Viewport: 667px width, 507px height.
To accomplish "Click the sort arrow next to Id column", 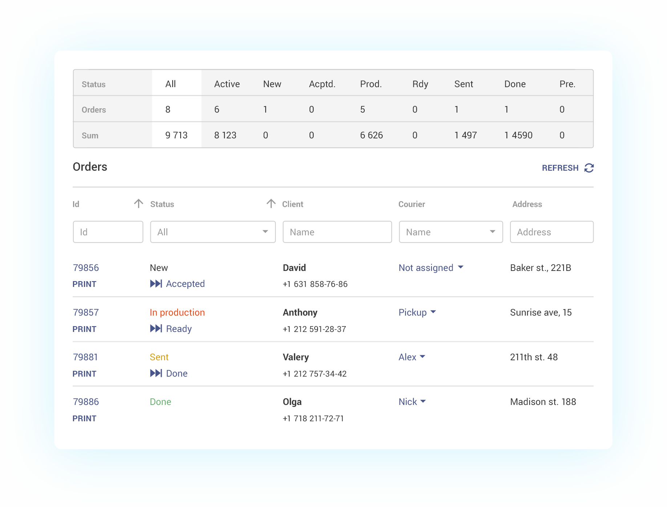I will [x=138, y=203].
